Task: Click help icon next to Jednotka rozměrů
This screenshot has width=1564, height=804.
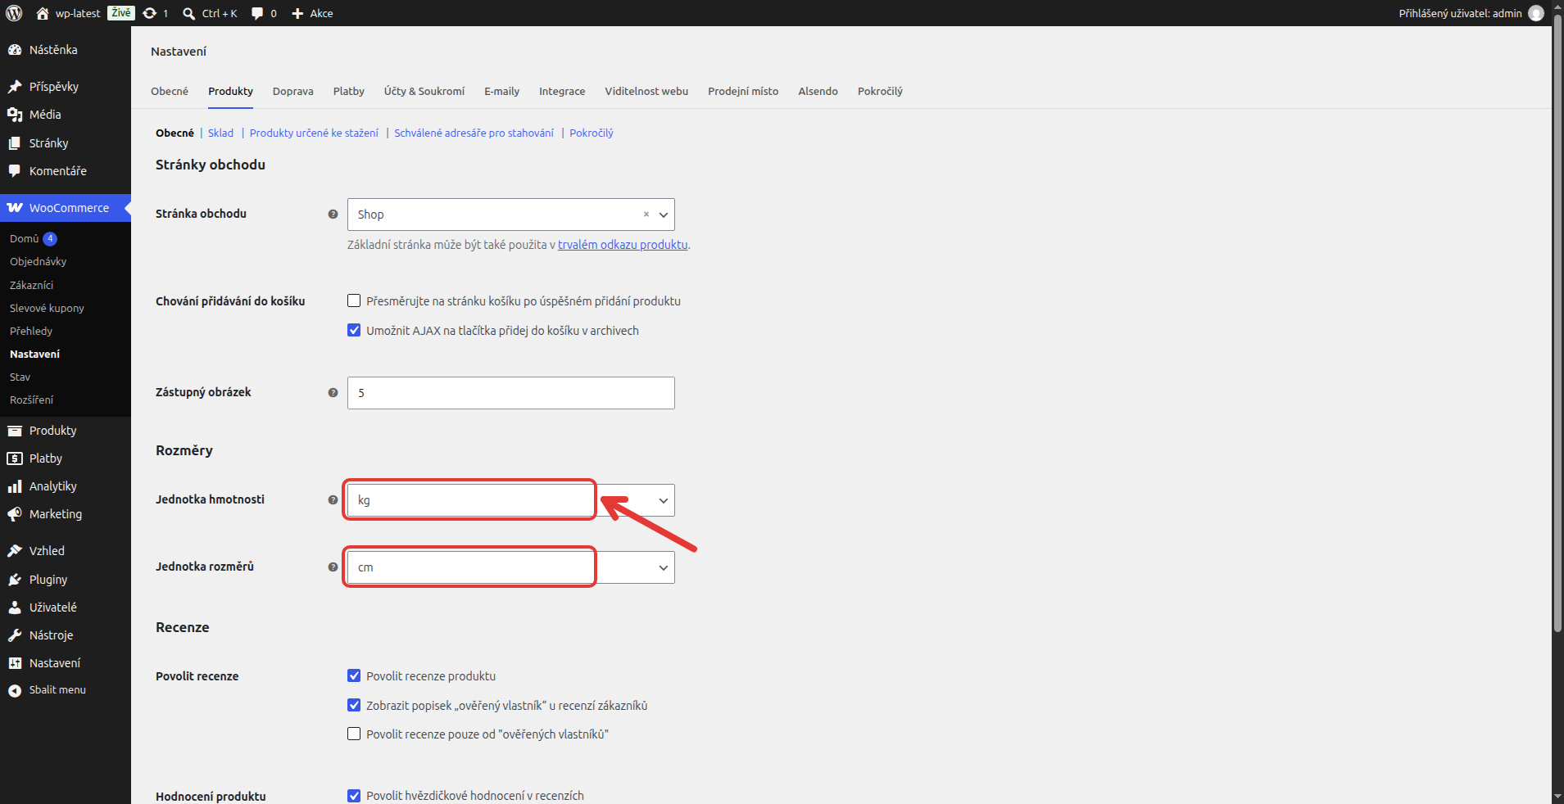Action: [333, 567]
